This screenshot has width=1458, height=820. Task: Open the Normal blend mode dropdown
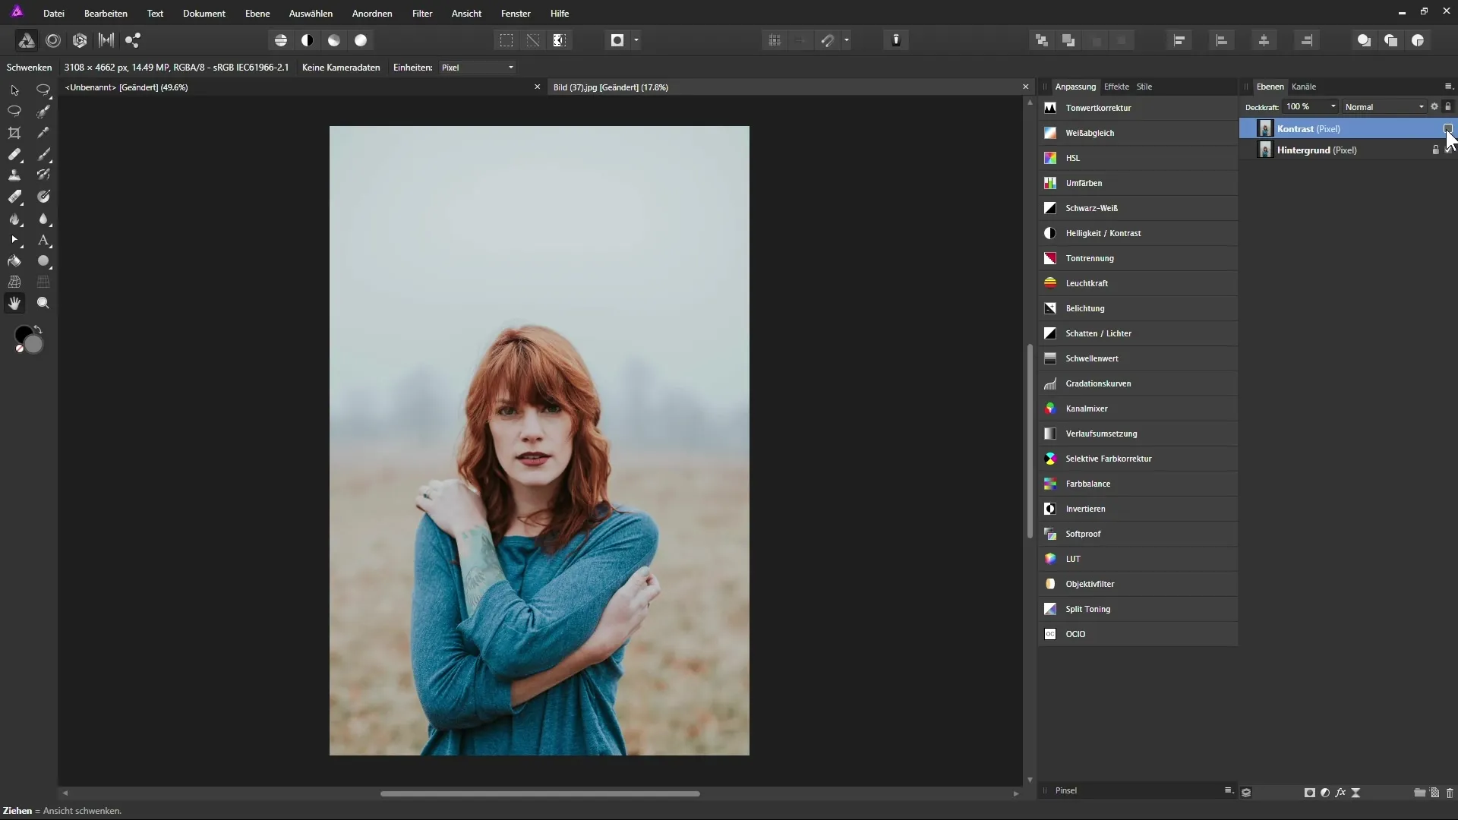pos(1384,107)
